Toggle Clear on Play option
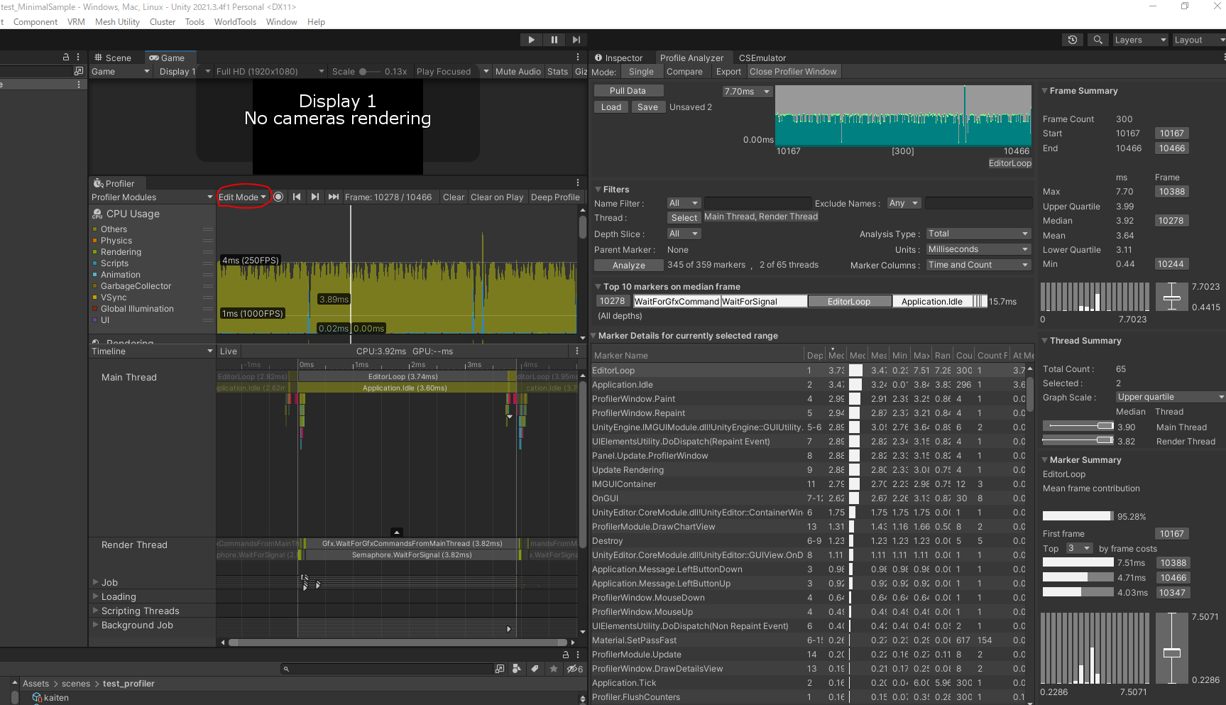The width and height of the screenshot is (1226, 705). click(x=497, y=197)
